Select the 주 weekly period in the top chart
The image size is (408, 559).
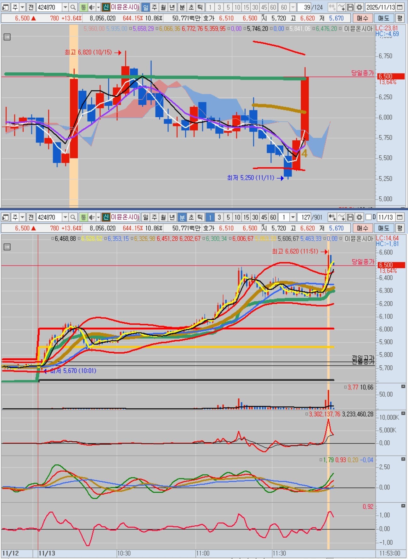click(x=154, y=7)
